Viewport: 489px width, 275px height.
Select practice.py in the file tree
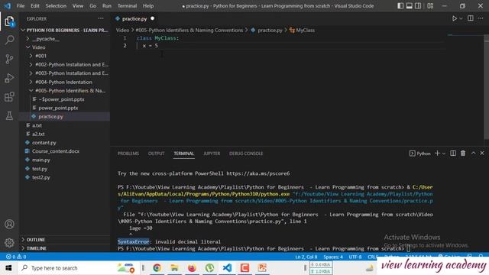pos(64,117)
